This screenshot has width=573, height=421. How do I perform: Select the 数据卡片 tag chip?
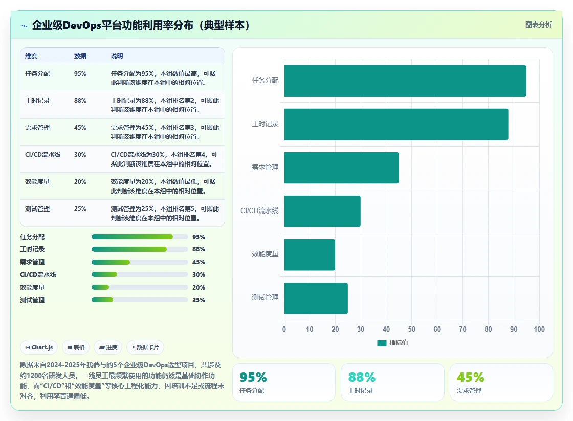point(145,347)
